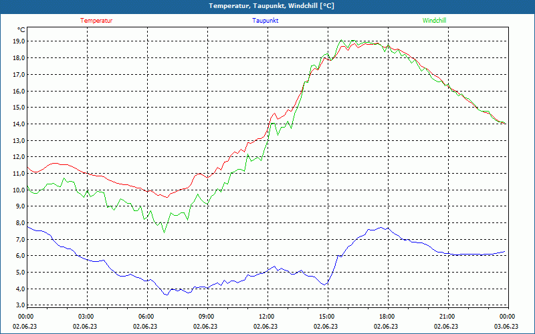535x334 pixels.
Task: Click the 13,0 y-axis value
Action: click(19, 140)
